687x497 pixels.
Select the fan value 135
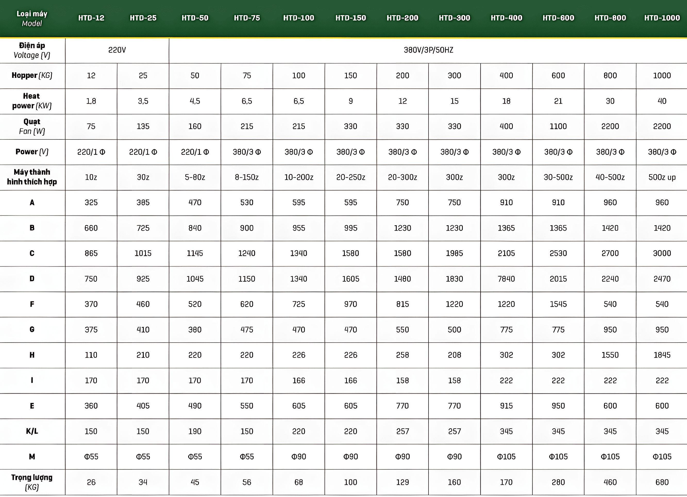click(143, 126)
